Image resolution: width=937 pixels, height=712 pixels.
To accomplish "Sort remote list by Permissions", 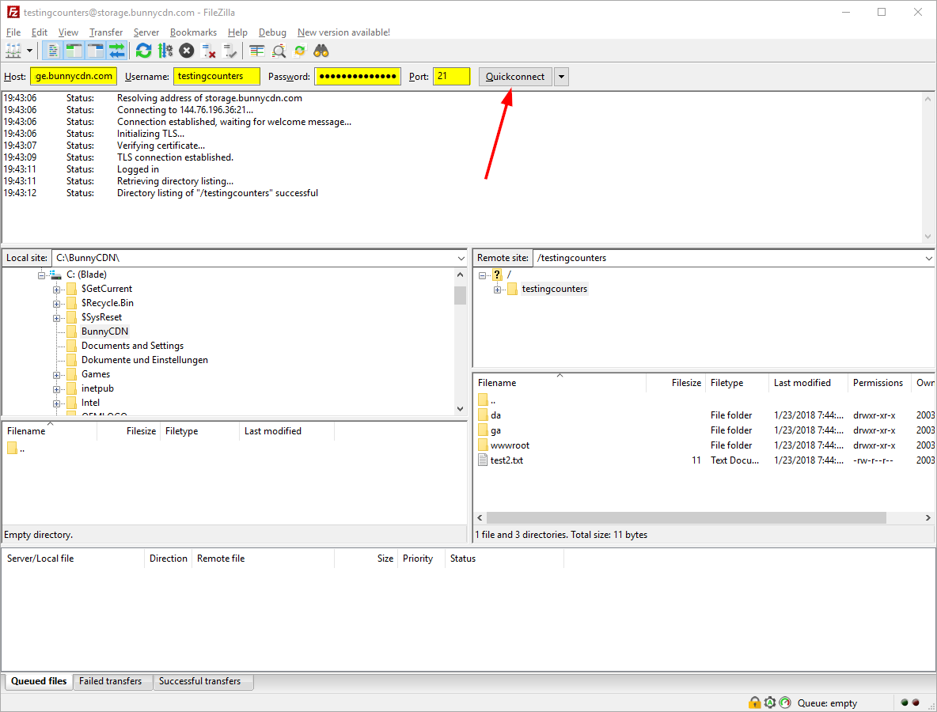I will point(880,383).
